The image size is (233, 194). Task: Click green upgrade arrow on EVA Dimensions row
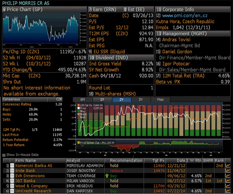click(x=106, y=176)
